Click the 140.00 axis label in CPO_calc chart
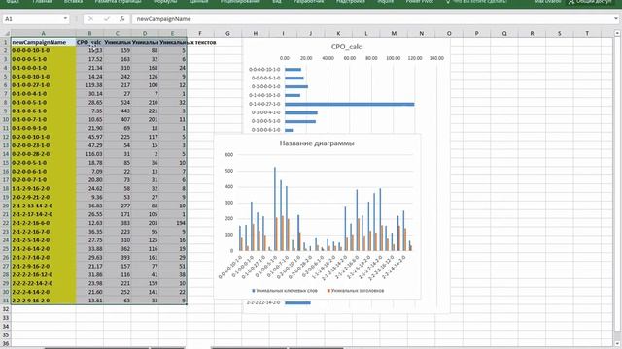 coord(436,58)
